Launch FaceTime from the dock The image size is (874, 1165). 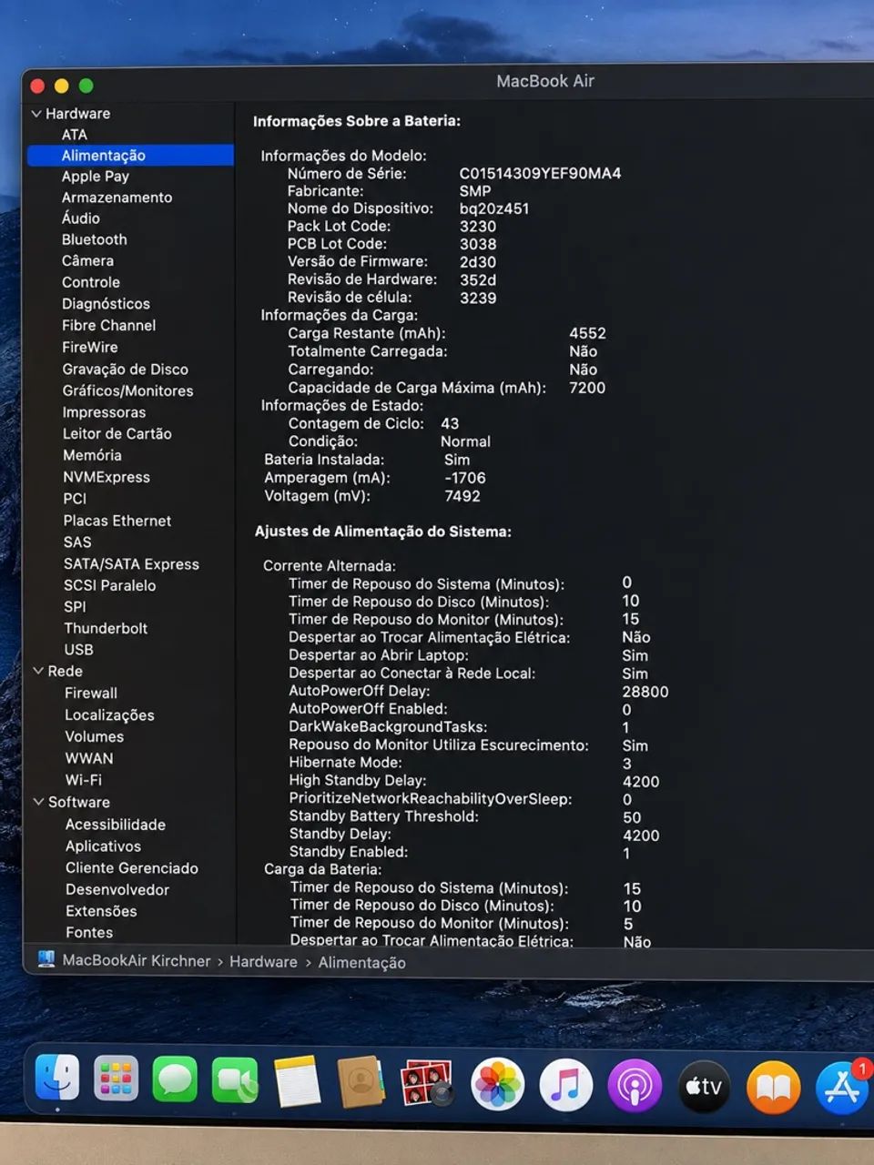click(x=235, y=1081)
